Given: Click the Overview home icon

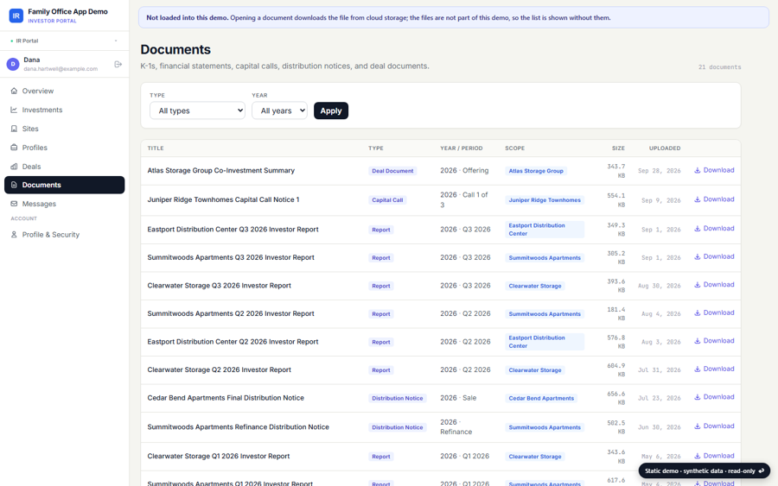Looking at the screenshot, I should 14,91.
